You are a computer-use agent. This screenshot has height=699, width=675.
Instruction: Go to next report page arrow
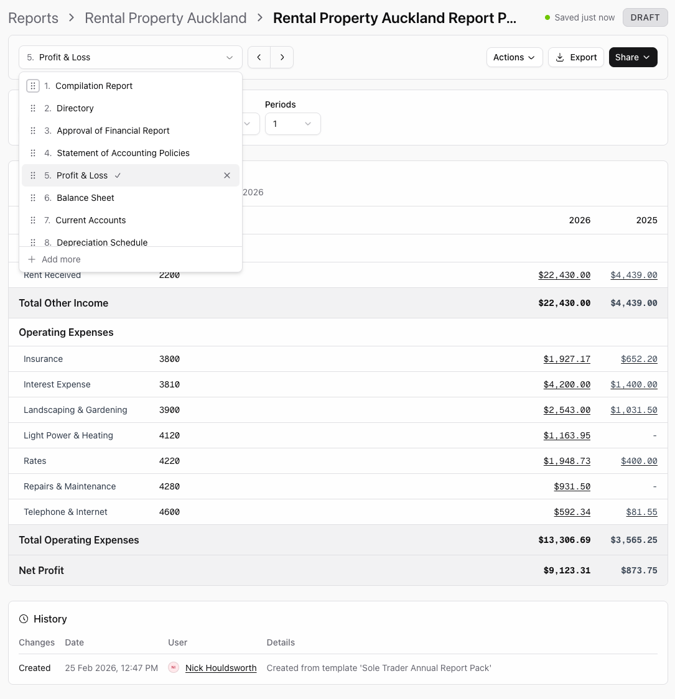coord(282,57)
